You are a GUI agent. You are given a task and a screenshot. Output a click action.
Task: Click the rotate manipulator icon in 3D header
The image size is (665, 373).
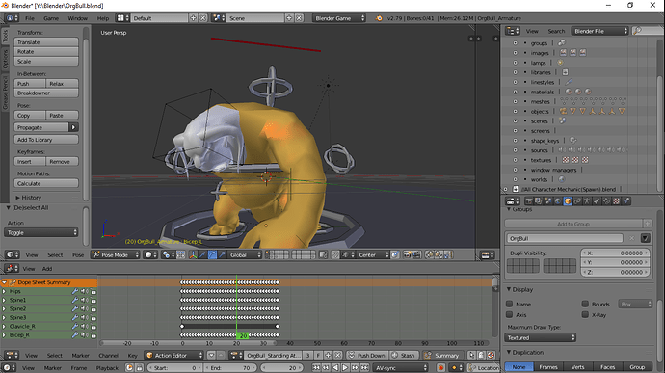(212, 254)
